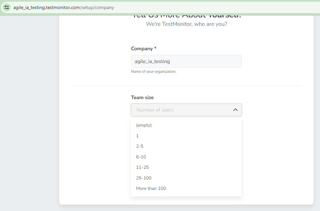
Task: Collapse the Team size list with chevron arrow
Action: pos(235,110)
